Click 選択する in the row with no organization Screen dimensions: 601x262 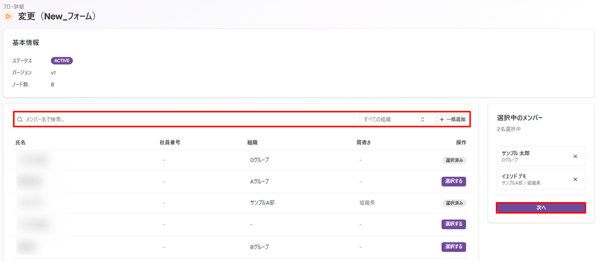pos(454,224)
